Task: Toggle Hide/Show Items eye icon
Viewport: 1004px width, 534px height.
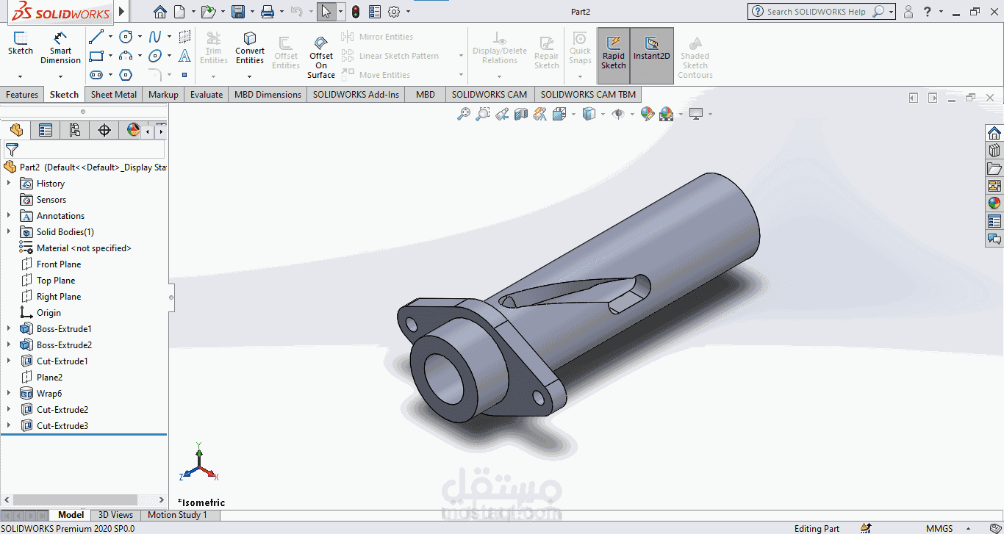Action: (x=618, y=114)
